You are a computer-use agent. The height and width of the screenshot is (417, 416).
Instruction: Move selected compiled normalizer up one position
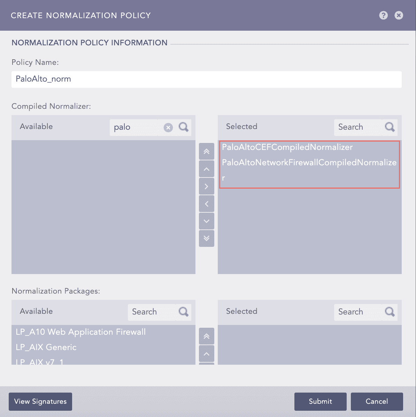[206, 169]
